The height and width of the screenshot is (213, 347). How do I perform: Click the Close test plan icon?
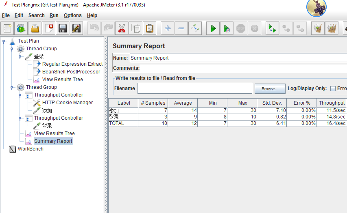(49, 28)
